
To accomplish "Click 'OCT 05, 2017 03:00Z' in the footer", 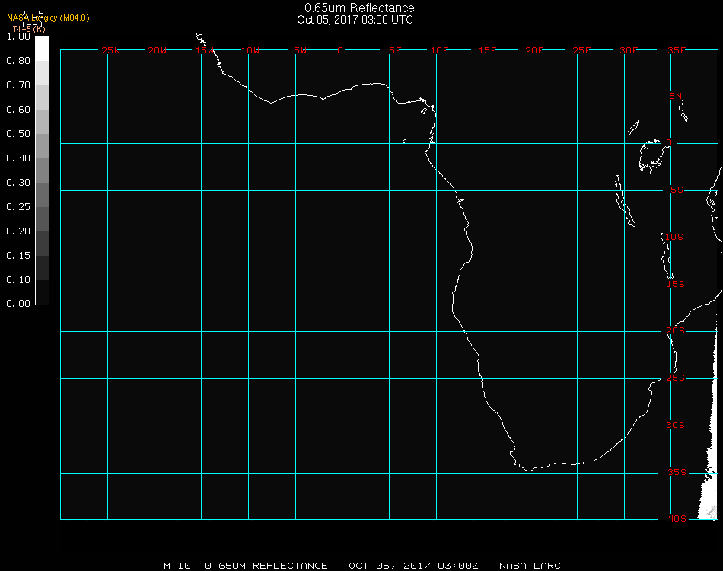I will click(413, 566).
